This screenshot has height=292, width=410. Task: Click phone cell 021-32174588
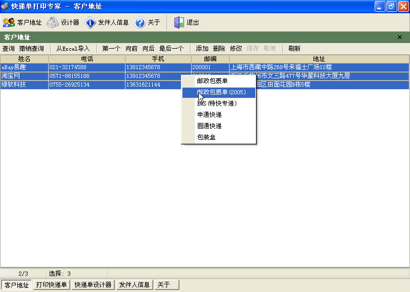(87, 67)
